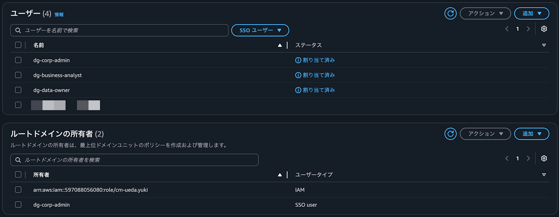Open the 情報 link next to ユーザー
This screenshot has width=559, height=217.
click(x=59, y=15)
